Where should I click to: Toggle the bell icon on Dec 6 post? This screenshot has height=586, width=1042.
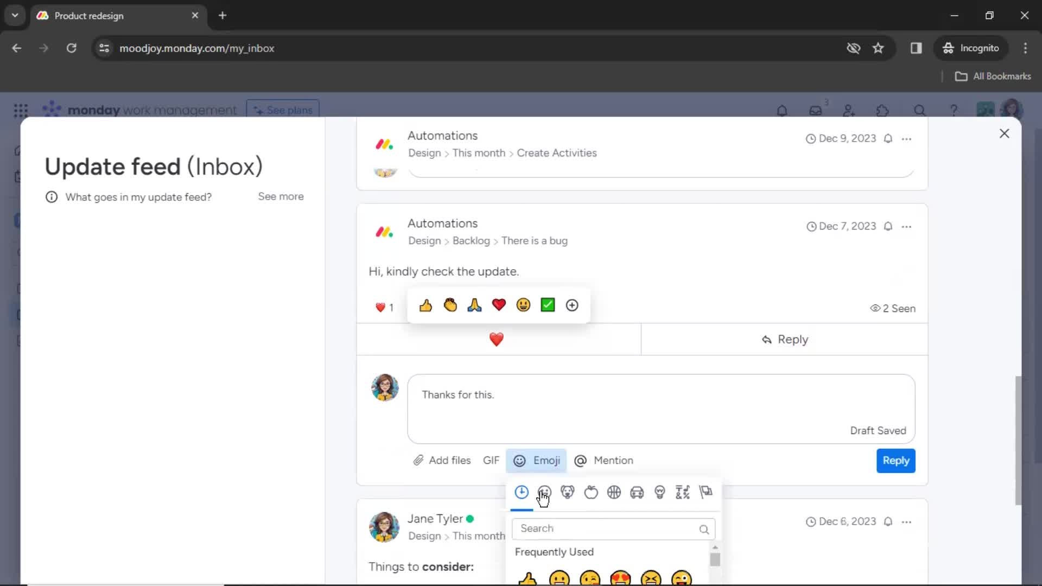click(889, 521)
